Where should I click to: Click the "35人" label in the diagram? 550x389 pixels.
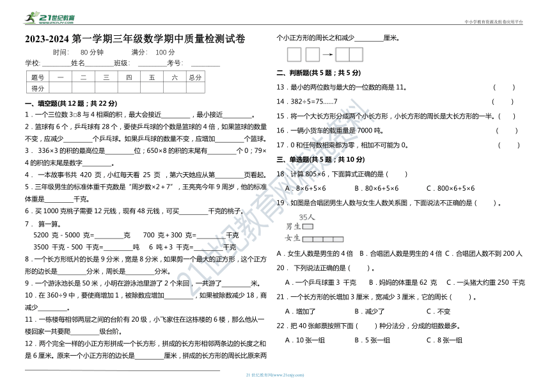pyautogui.click(x=307, y=218)
